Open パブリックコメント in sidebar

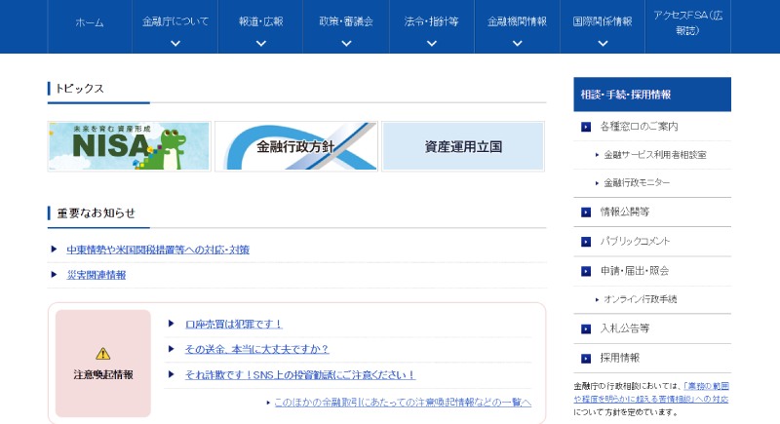[635, 241]
